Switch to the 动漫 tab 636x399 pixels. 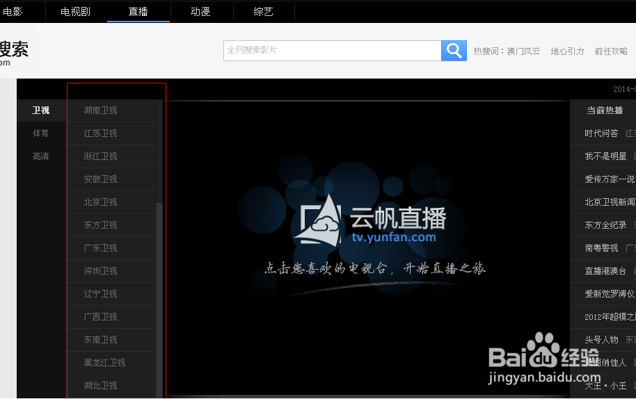point(201,11)
